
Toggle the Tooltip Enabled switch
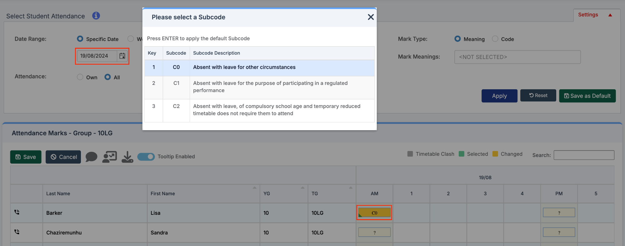146,157
